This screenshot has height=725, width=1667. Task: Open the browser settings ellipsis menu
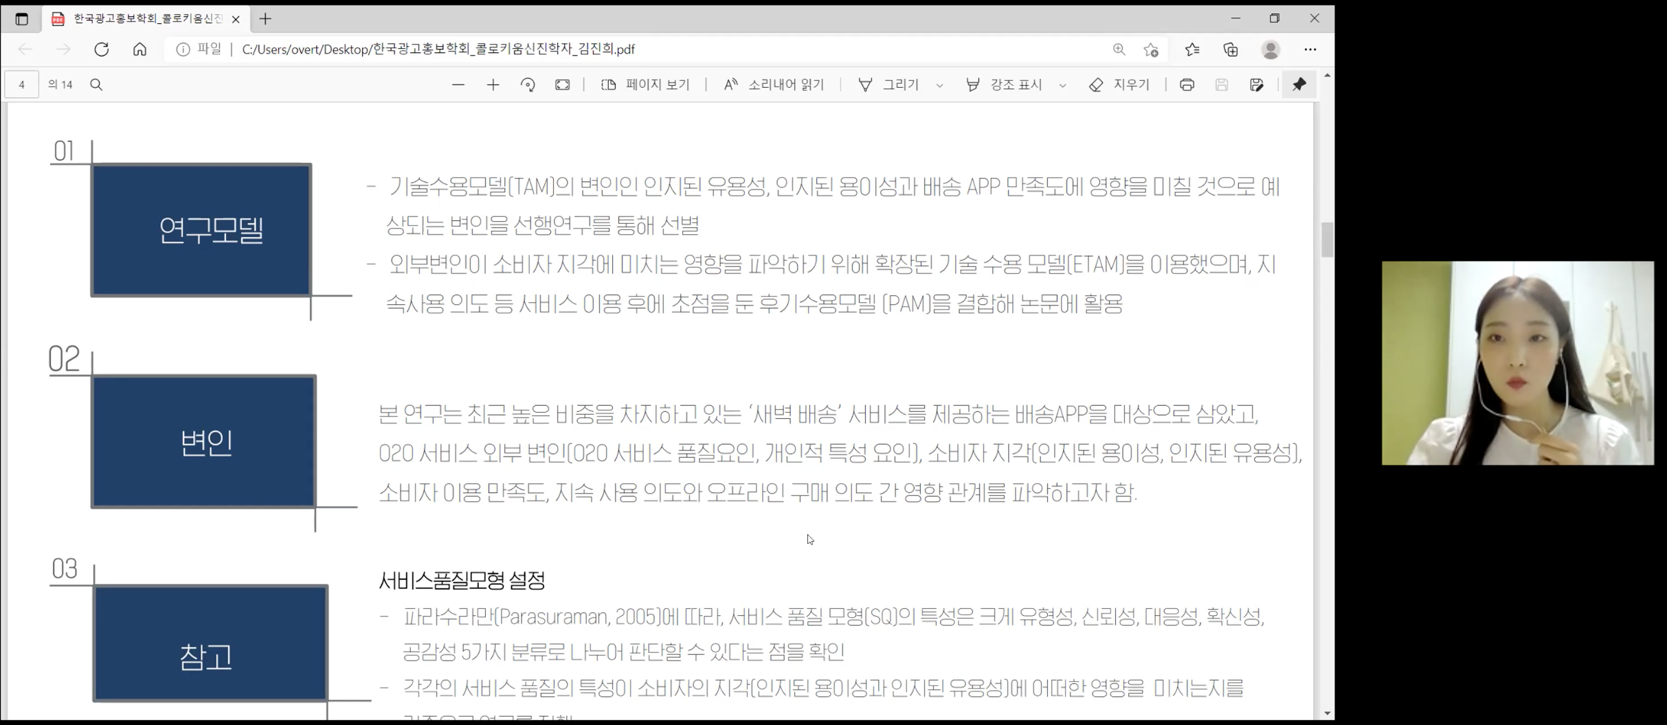click(x=1310, y=49)
